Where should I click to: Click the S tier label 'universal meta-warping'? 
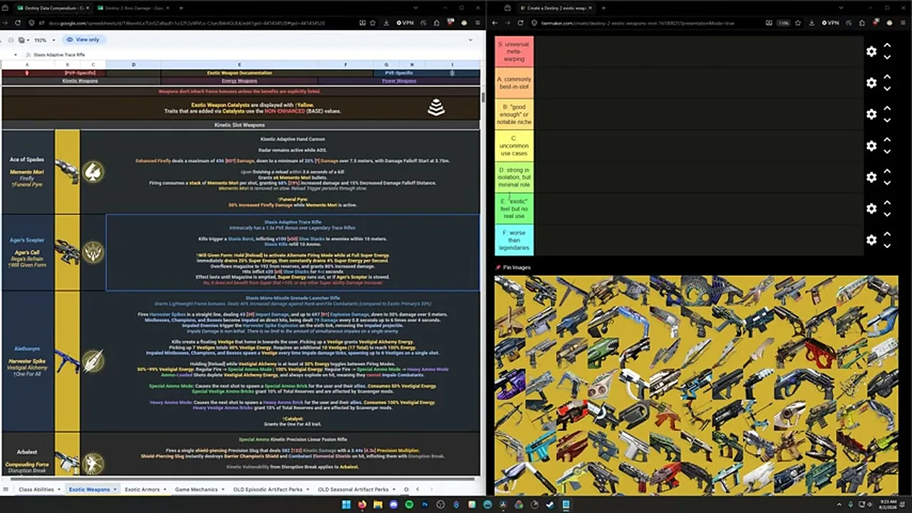pyautogui.click(x=514, y=51)
